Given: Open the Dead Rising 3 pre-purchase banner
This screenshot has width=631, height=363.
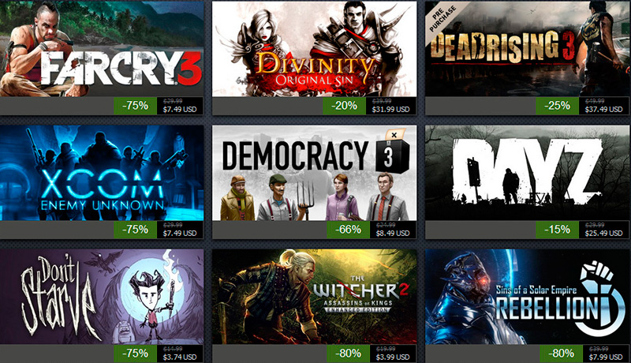Looking at the screenshot, I should pyautogui.click(x=528, y=49).
